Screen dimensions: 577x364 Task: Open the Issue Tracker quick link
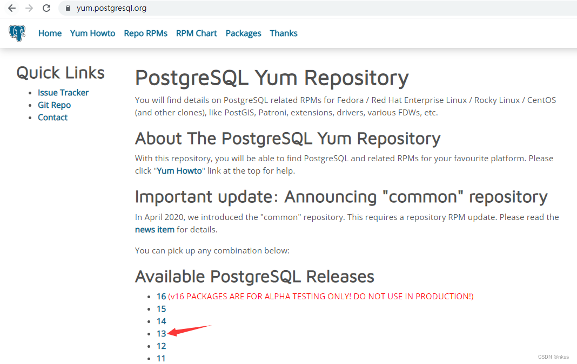click(63, 93)
